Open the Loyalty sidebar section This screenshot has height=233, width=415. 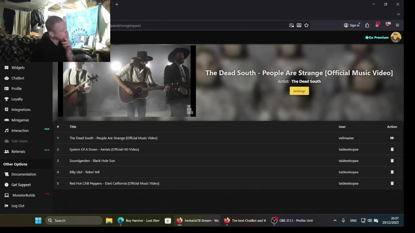coord(17,99)
